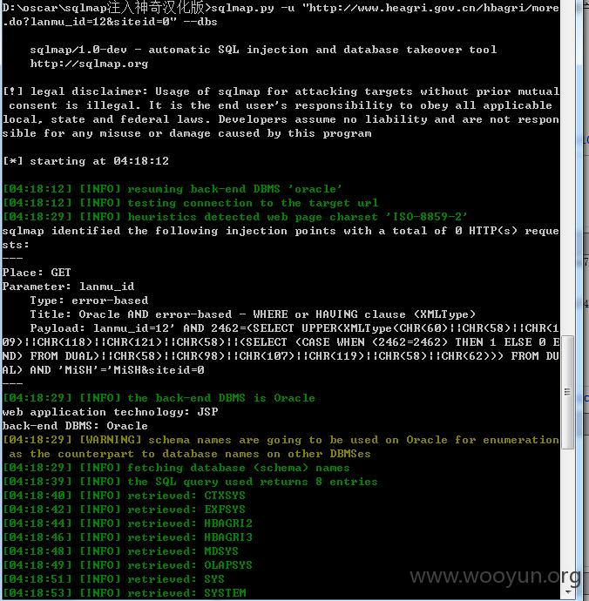Click 'the back-end DBMS is Oracle' line

[x=159, y=398]
